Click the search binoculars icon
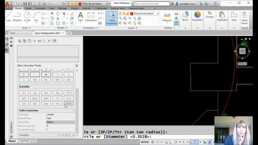 click(x=172, y=4)
